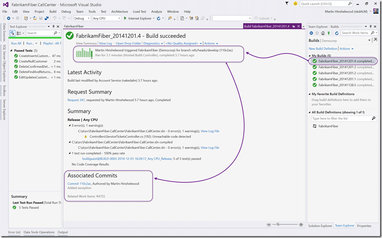
Task: Switch to the Solution Explorer tab
Action: click(320, 226)
